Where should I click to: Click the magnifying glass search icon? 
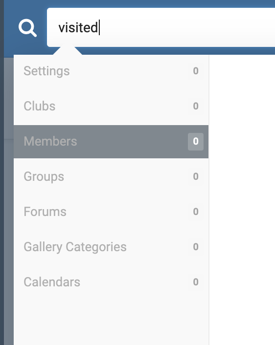pos(27,28)
